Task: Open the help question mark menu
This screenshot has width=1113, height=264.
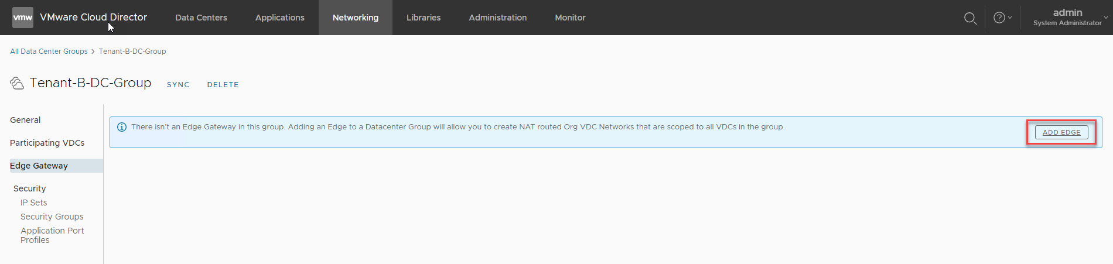Action: click(1002, 18)
